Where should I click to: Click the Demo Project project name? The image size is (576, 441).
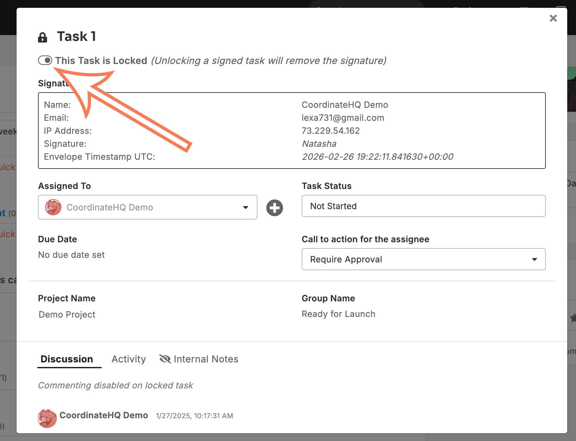click(67, 314)
